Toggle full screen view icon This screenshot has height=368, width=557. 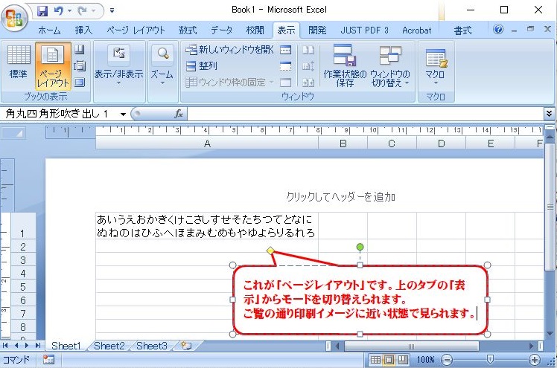(79, 83)
